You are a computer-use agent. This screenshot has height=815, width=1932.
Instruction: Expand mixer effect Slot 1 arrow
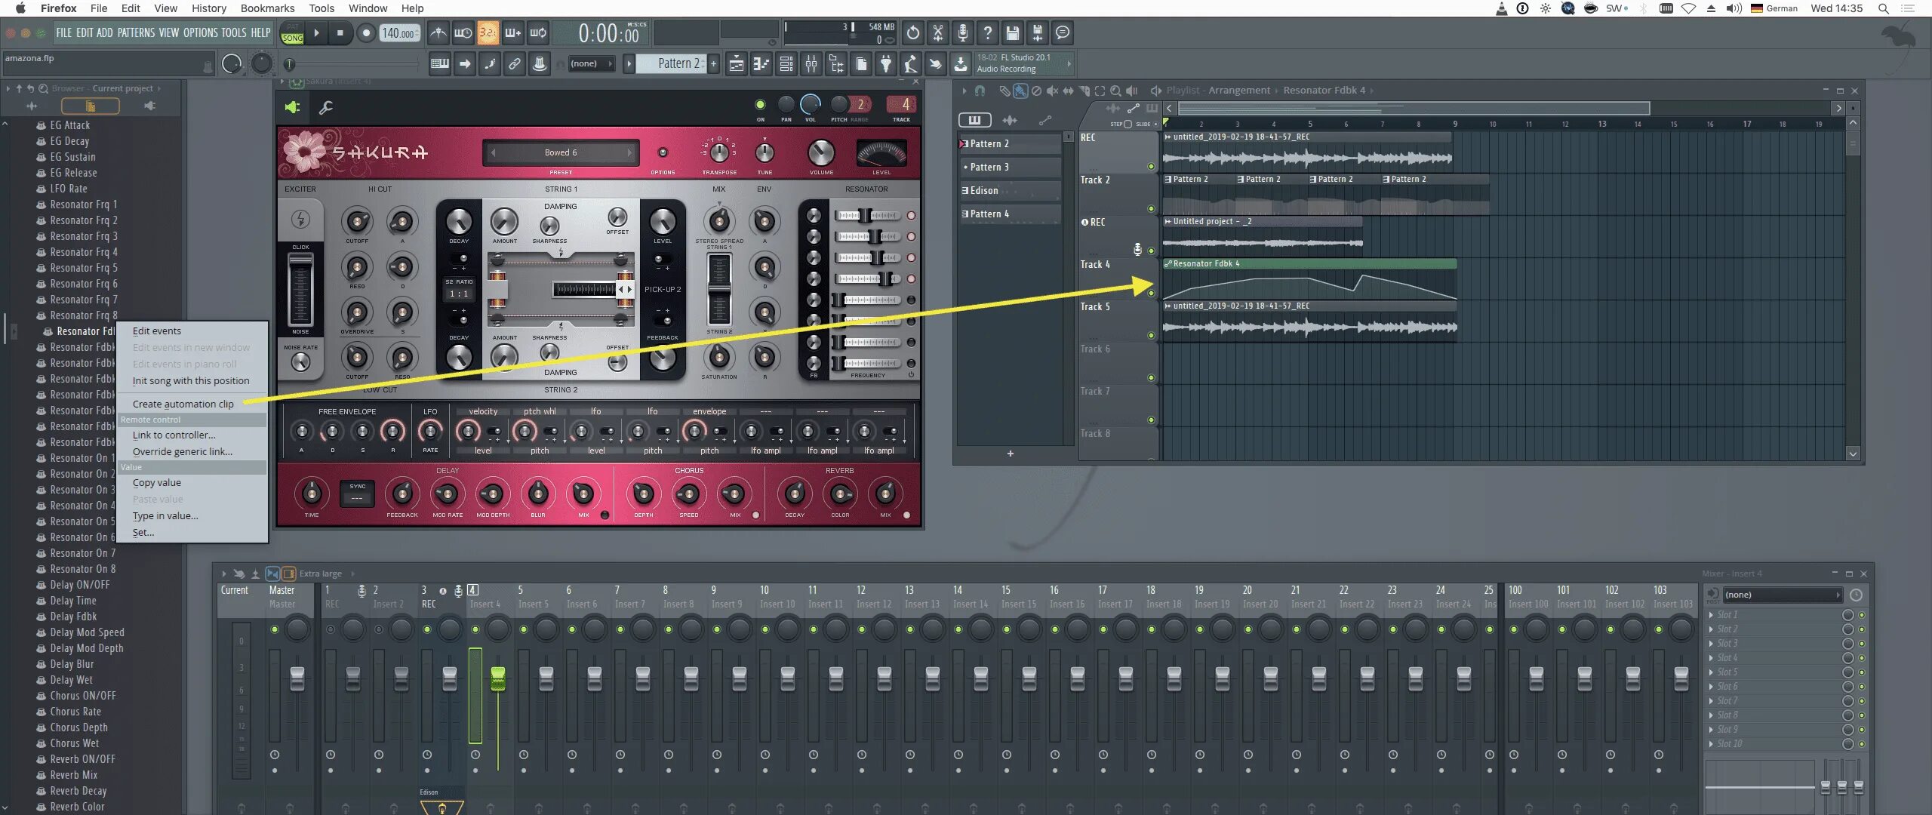point(1711,615)
